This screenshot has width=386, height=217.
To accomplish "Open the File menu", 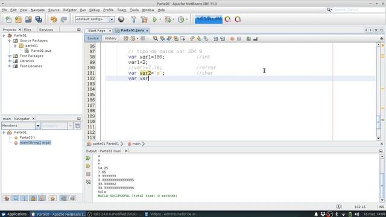I will (x=4, y=10).
